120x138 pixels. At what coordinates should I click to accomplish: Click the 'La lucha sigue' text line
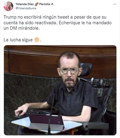[x=18, y=40]
